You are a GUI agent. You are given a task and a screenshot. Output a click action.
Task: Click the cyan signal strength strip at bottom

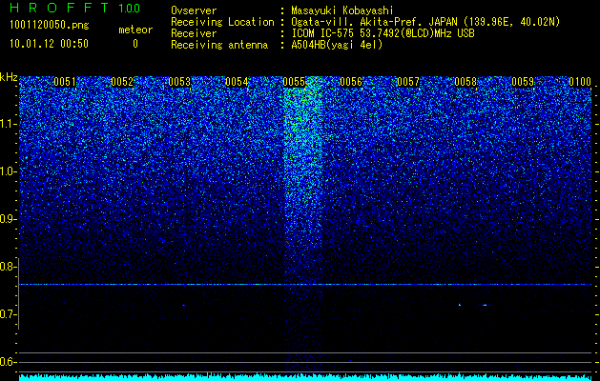tap(305, 377)
